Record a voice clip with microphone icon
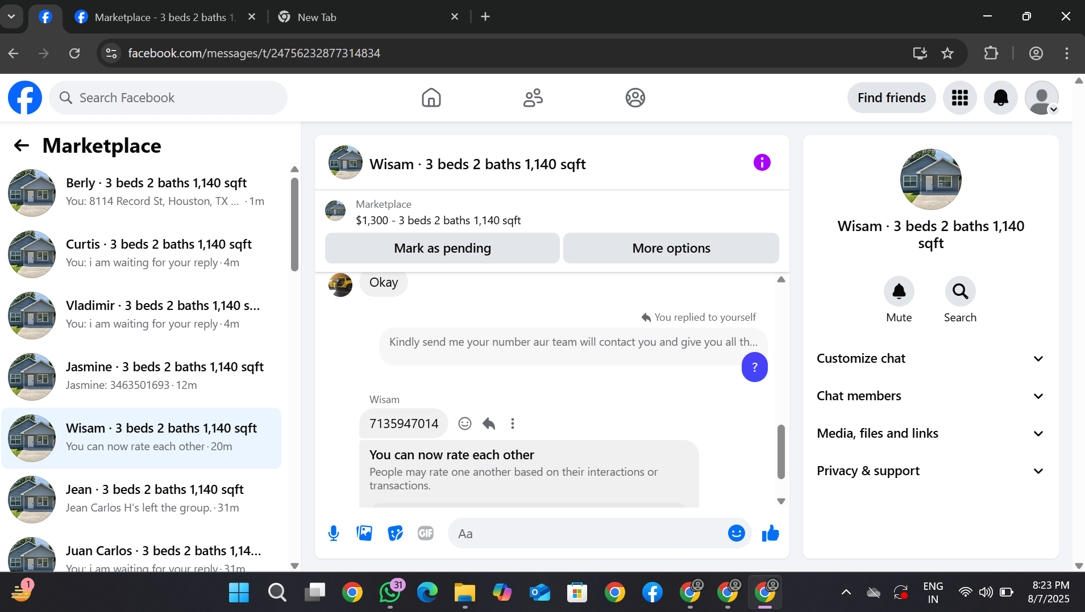This screenshot has height=612, width=1085. pyautogui.click(x=334, y=533)
